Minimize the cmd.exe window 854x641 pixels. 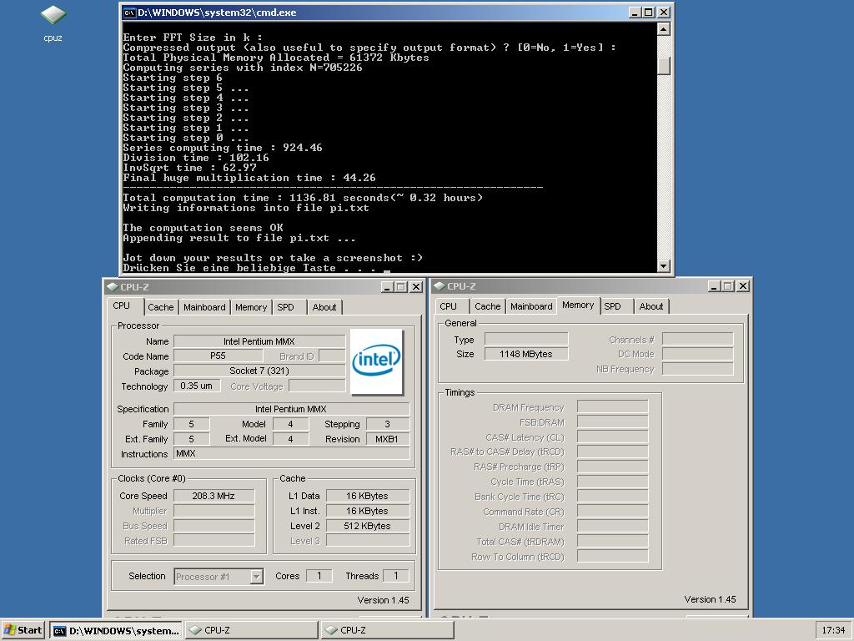click(x=635, y=12)
